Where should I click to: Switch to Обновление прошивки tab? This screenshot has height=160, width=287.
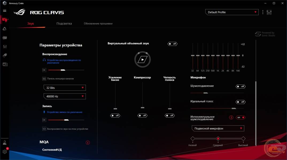[x=98, y=23]
